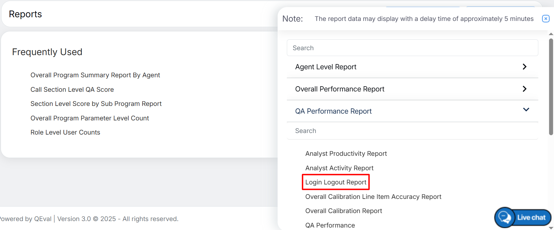554x230 pixels.
Task: Open Section Level Score by Sub Program Report
Action: click(x=96, y=104)
